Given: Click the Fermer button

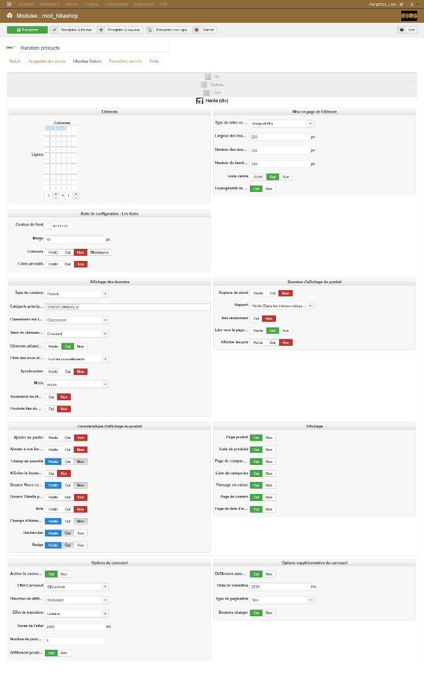Looking at the screenshot, I should tap(205, 30).
